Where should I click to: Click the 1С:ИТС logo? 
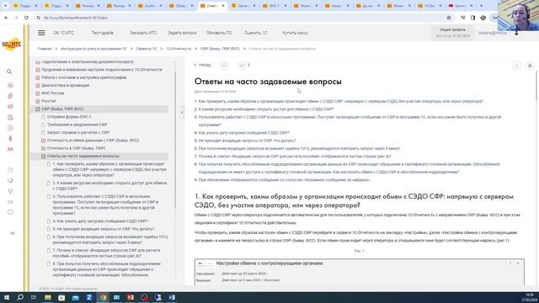tap(11, 44)
